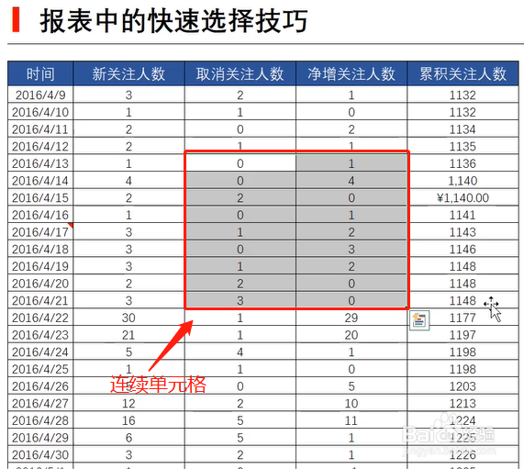Screen dimensions: 524x469
Task: Select new followers cell with value 30
Action: pos(128,318)
